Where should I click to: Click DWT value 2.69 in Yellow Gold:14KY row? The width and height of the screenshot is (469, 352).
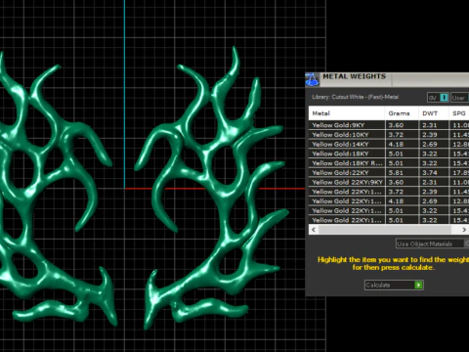coord(434,144)
